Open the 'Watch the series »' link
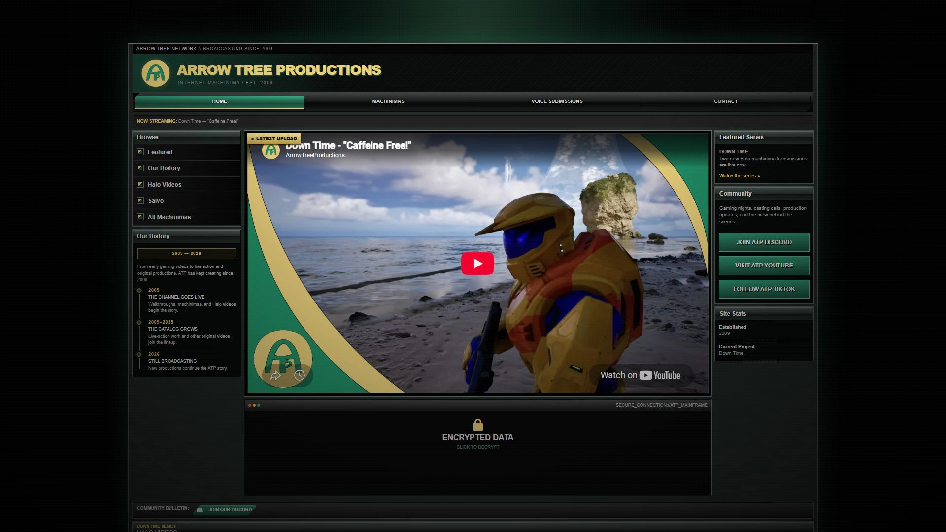 (x=739, y=176)
